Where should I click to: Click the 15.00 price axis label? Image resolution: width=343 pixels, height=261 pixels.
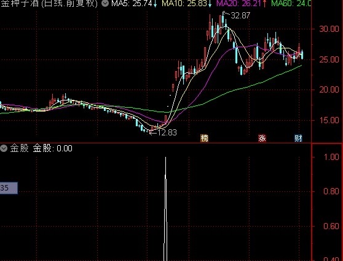tap(329, 120)
